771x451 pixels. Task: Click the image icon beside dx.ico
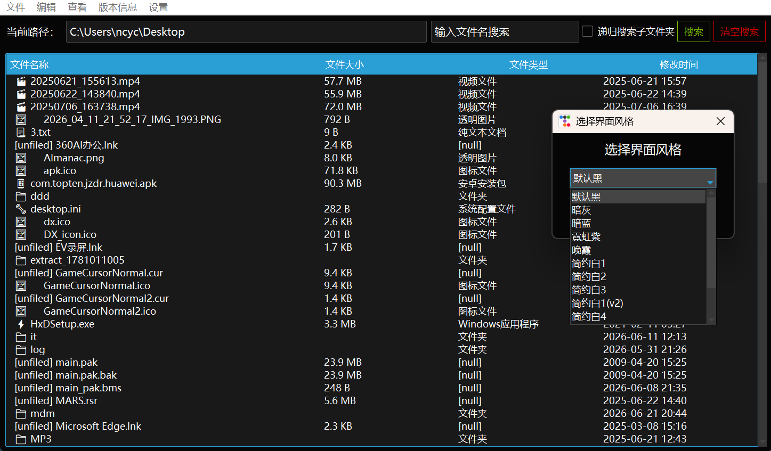(x=21, y=222)
